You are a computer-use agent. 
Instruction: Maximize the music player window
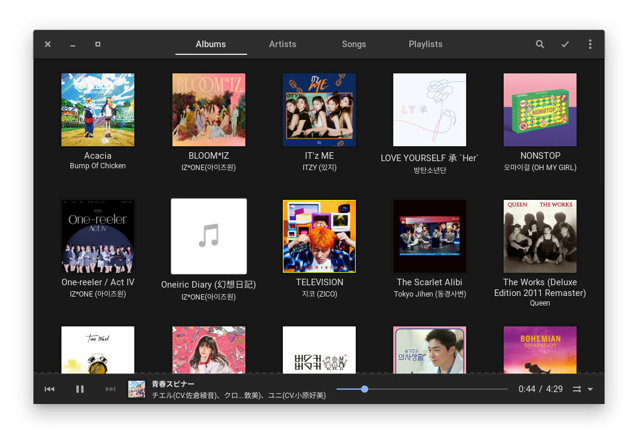(x=98, y=44)
